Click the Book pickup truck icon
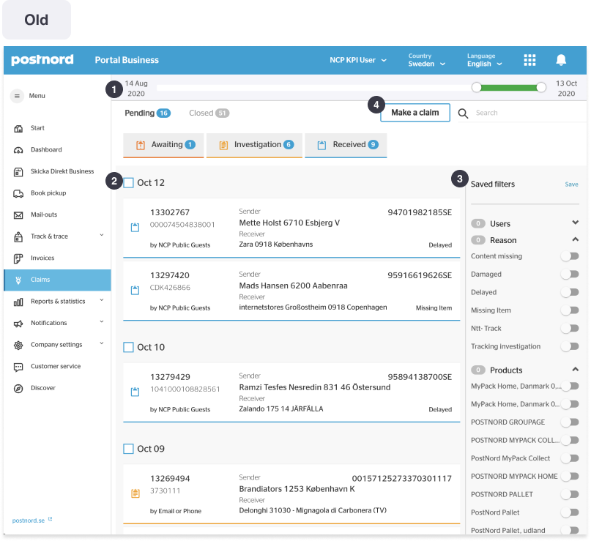The image size is (591, 541). pos(18,193)
